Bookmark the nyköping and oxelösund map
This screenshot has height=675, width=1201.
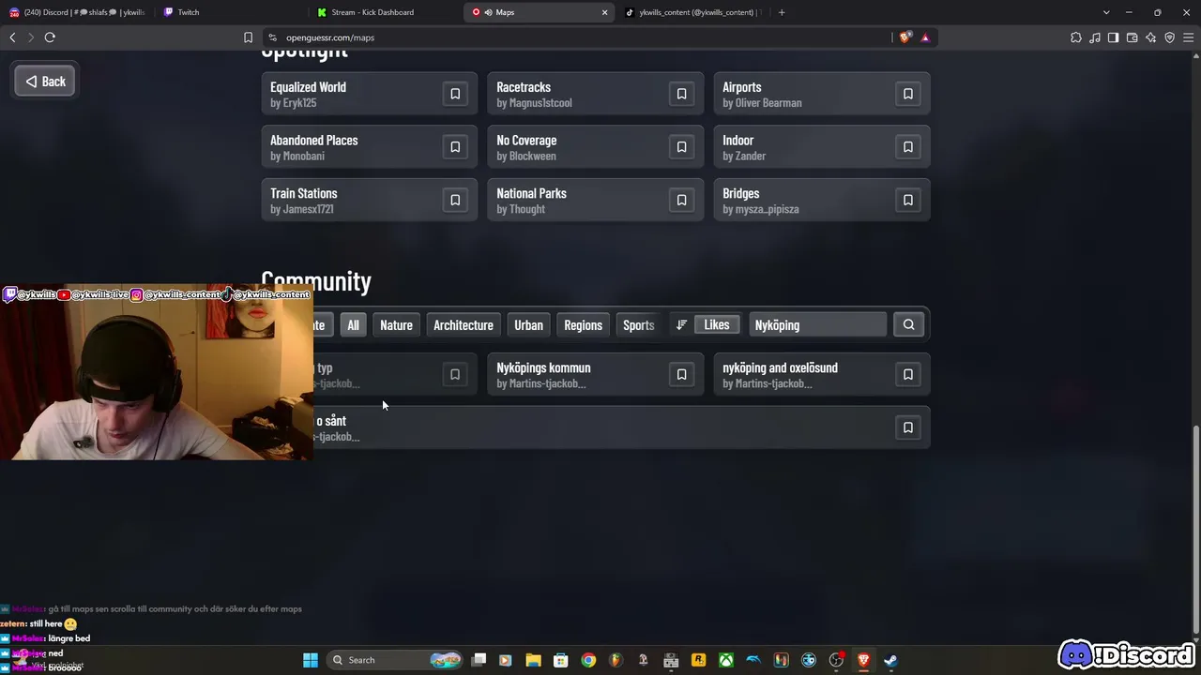point(907,374)
